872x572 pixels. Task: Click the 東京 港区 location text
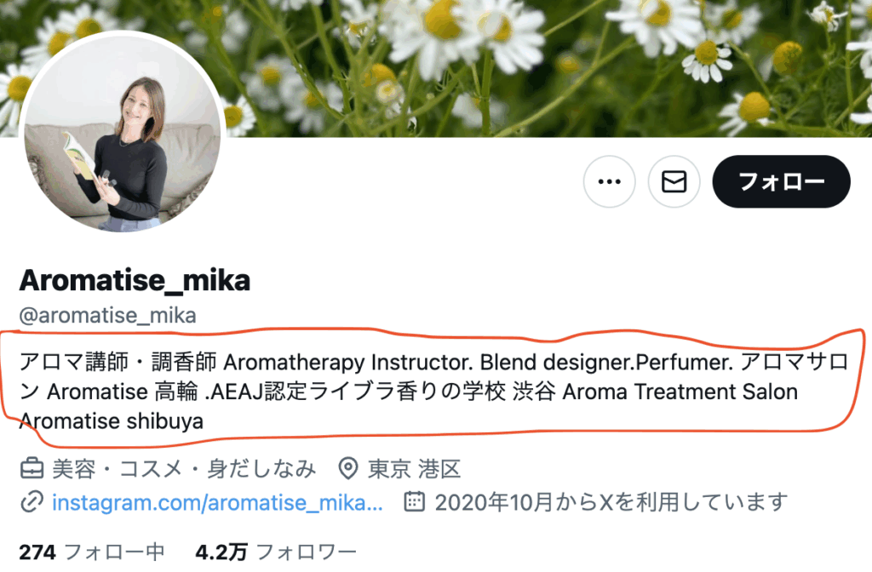tap(415, 469)
